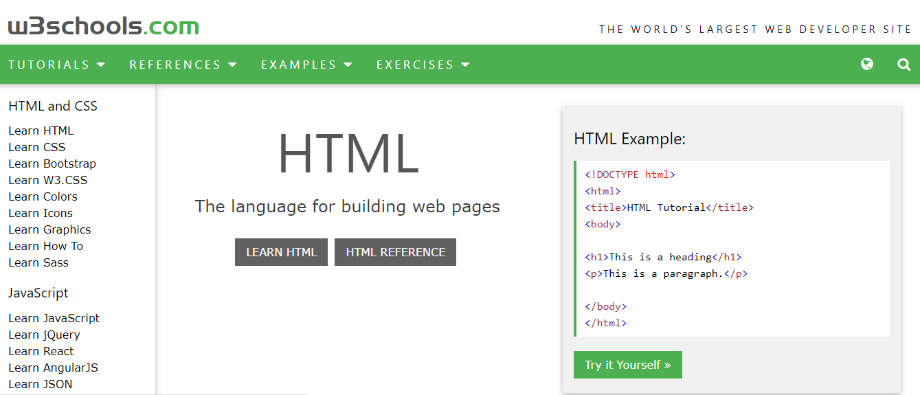Click the h1 "This is a heading" code line
The image size is (920, 395).
pos(663,257)
